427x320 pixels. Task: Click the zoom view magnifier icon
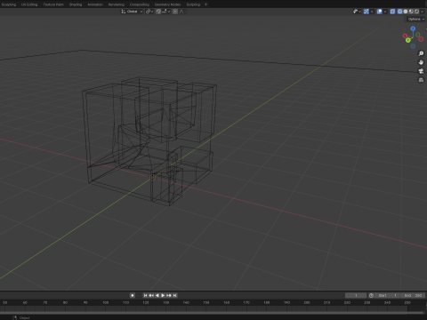[x=421, y=53]
